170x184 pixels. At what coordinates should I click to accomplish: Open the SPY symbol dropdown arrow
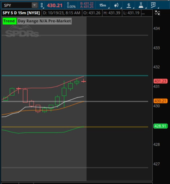35,5
